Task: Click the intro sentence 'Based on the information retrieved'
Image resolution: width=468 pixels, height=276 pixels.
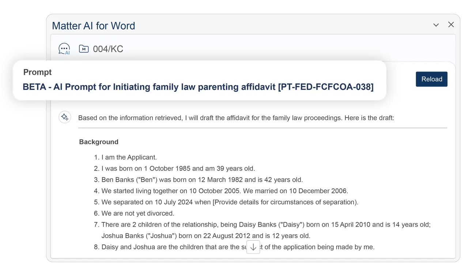Action: click(236, 118)
